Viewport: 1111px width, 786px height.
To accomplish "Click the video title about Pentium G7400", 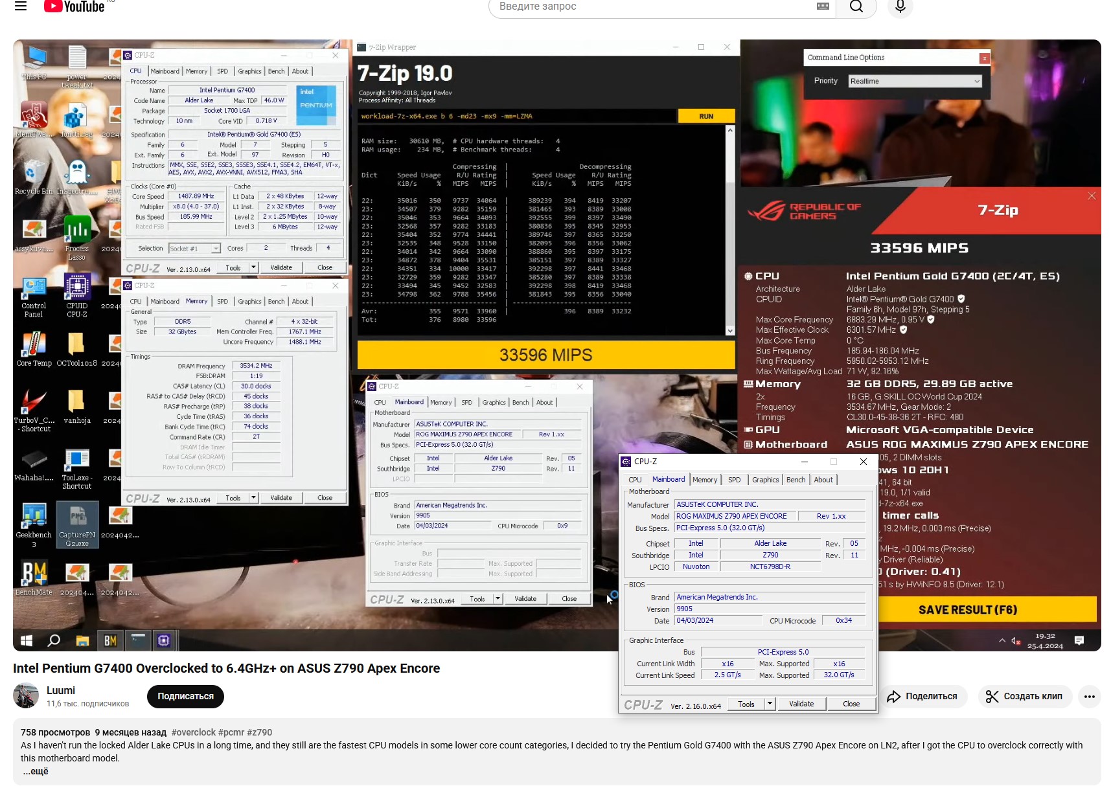I will 226,668.
